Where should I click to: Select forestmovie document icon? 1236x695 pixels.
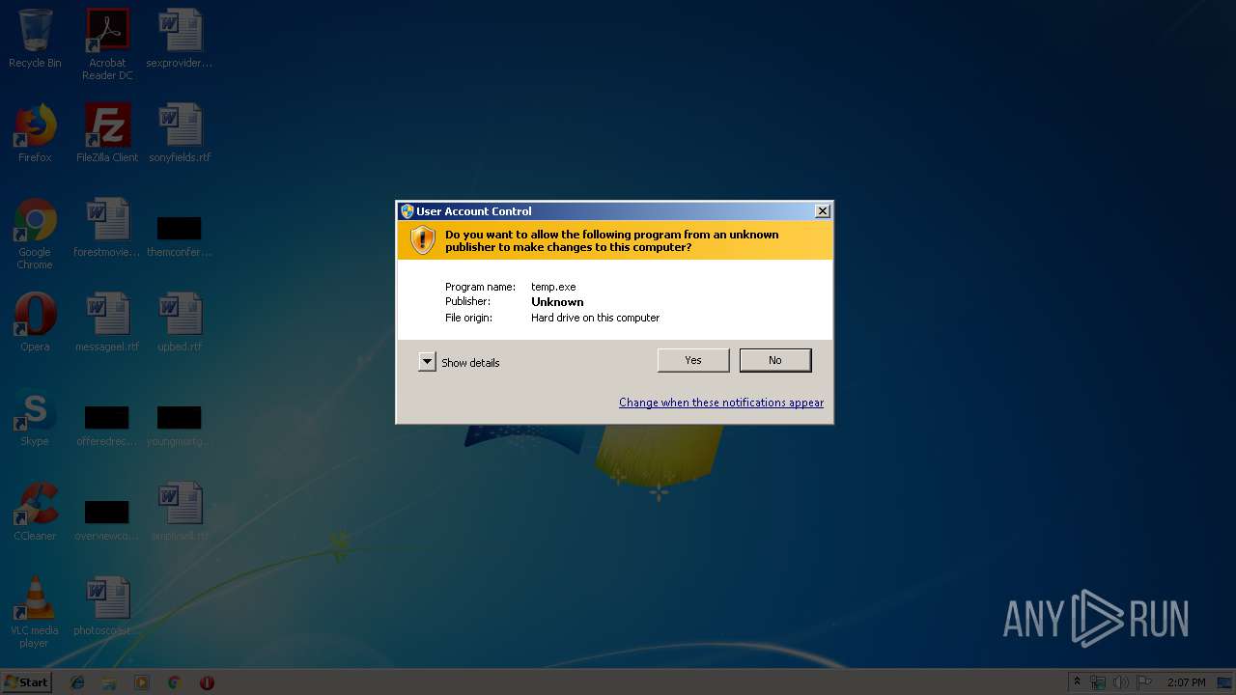[107, 228]
